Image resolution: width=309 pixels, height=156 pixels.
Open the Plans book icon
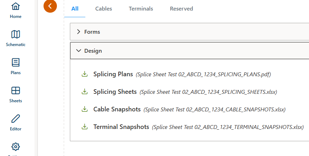click(15, 63)
